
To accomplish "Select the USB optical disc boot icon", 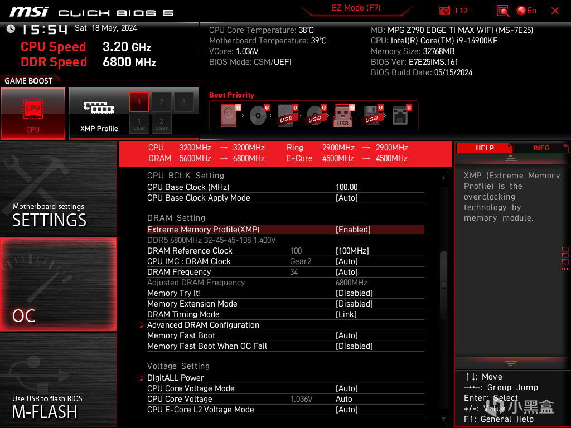I will click(316, 115).
